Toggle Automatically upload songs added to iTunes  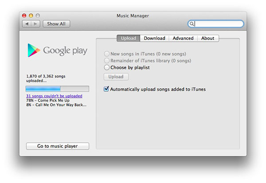click(x=106, y=89)
